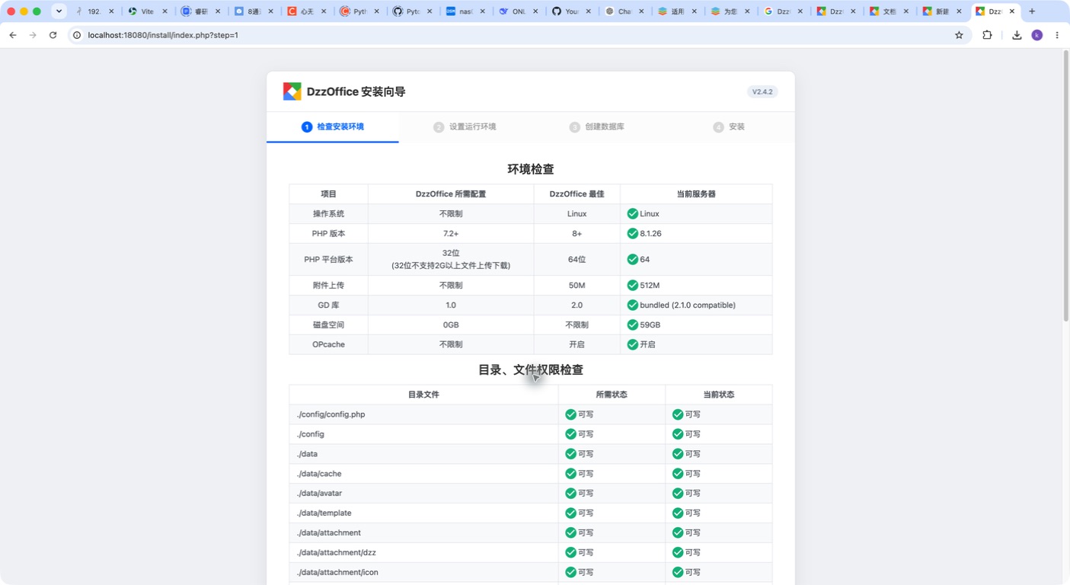Switch to the 适用 browser tab
Image resolution: width=1070 pixels, height=585 pixels.
click(677, 11)
